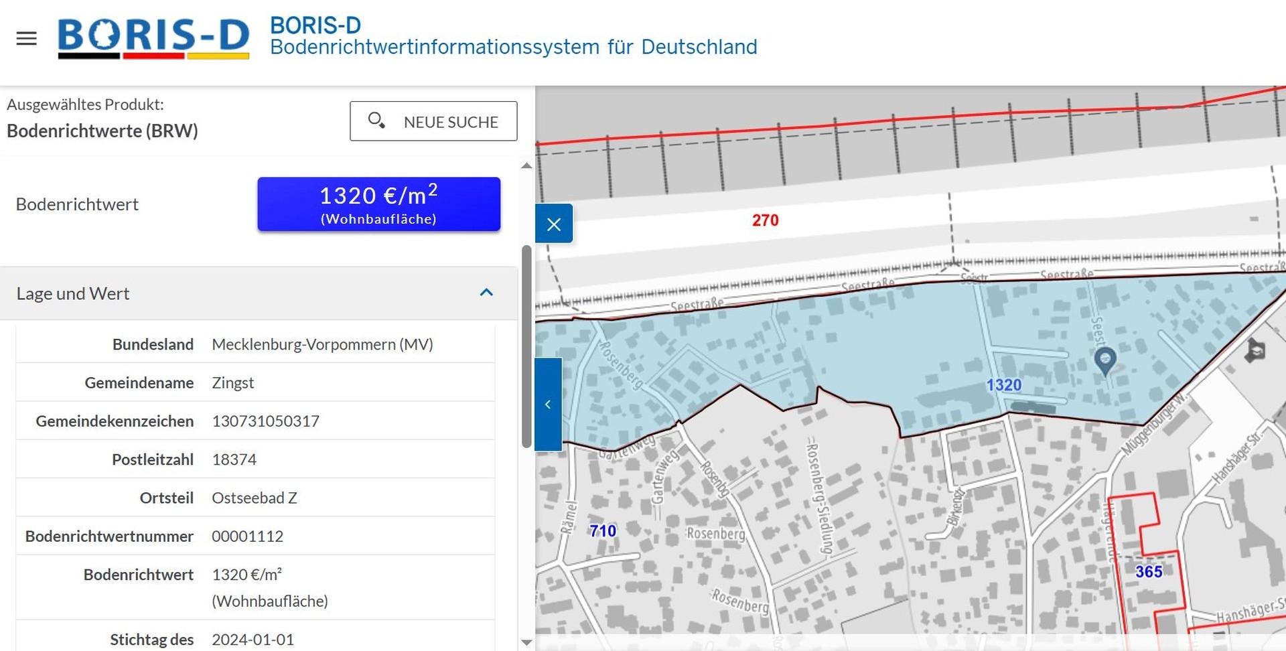Click the Bodenrichtwertinformationssystem für Deutschland title
Screen dimensions: 1286x651
(x=514, y=47)
